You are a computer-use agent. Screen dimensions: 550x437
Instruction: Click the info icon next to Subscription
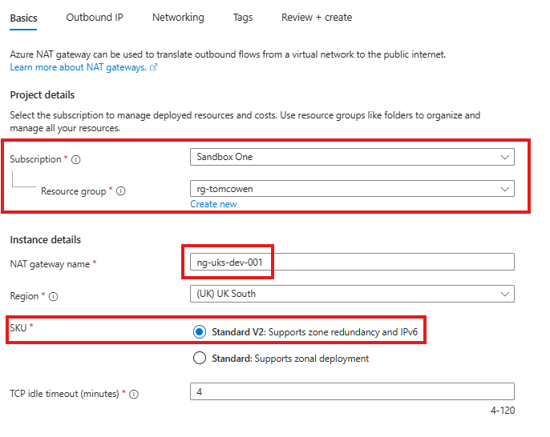coord(76,160)
